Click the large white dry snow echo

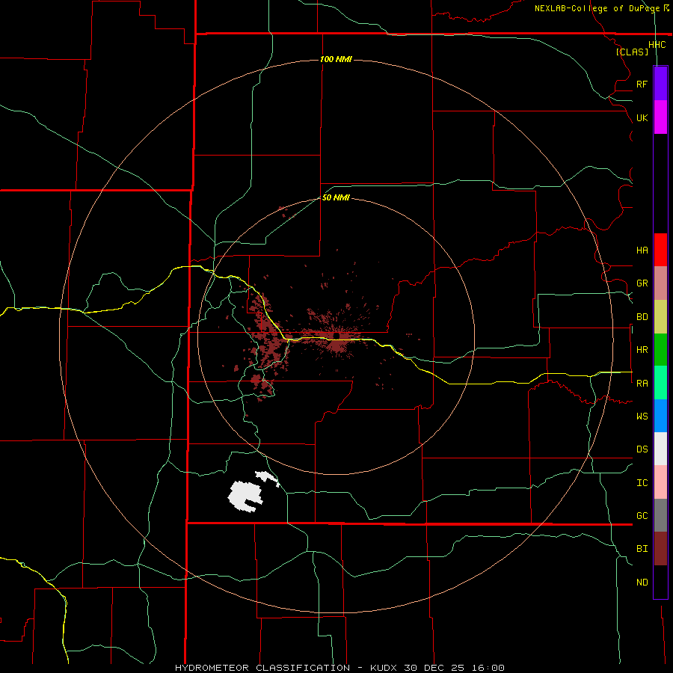(245, 497)
